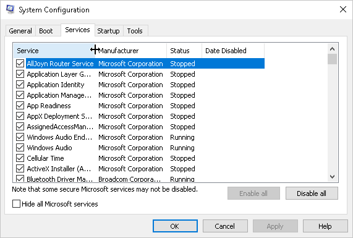353x238 pixels.
Task: Uncheck the ActiveX Installer checkbox
Action: (20, 169)
